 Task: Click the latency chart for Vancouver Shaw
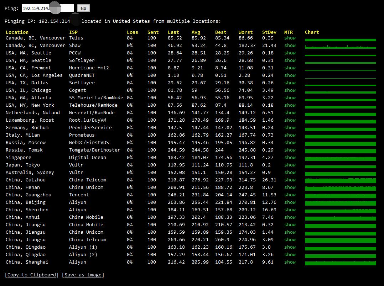(341, 47)
